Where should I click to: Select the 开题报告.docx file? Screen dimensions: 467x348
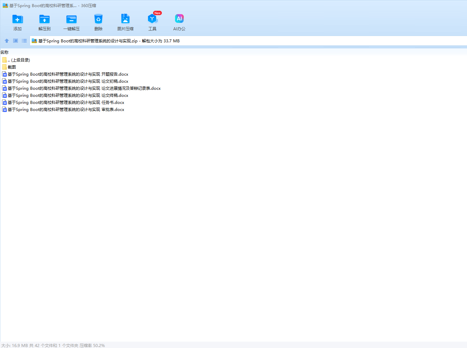tap(67, 74)
